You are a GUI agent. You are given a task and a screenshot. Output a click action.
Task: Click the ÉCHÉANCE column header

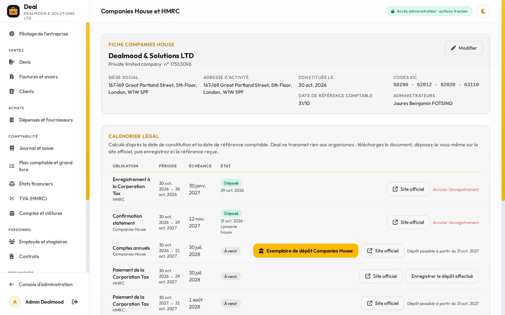[x=200, y=166]
